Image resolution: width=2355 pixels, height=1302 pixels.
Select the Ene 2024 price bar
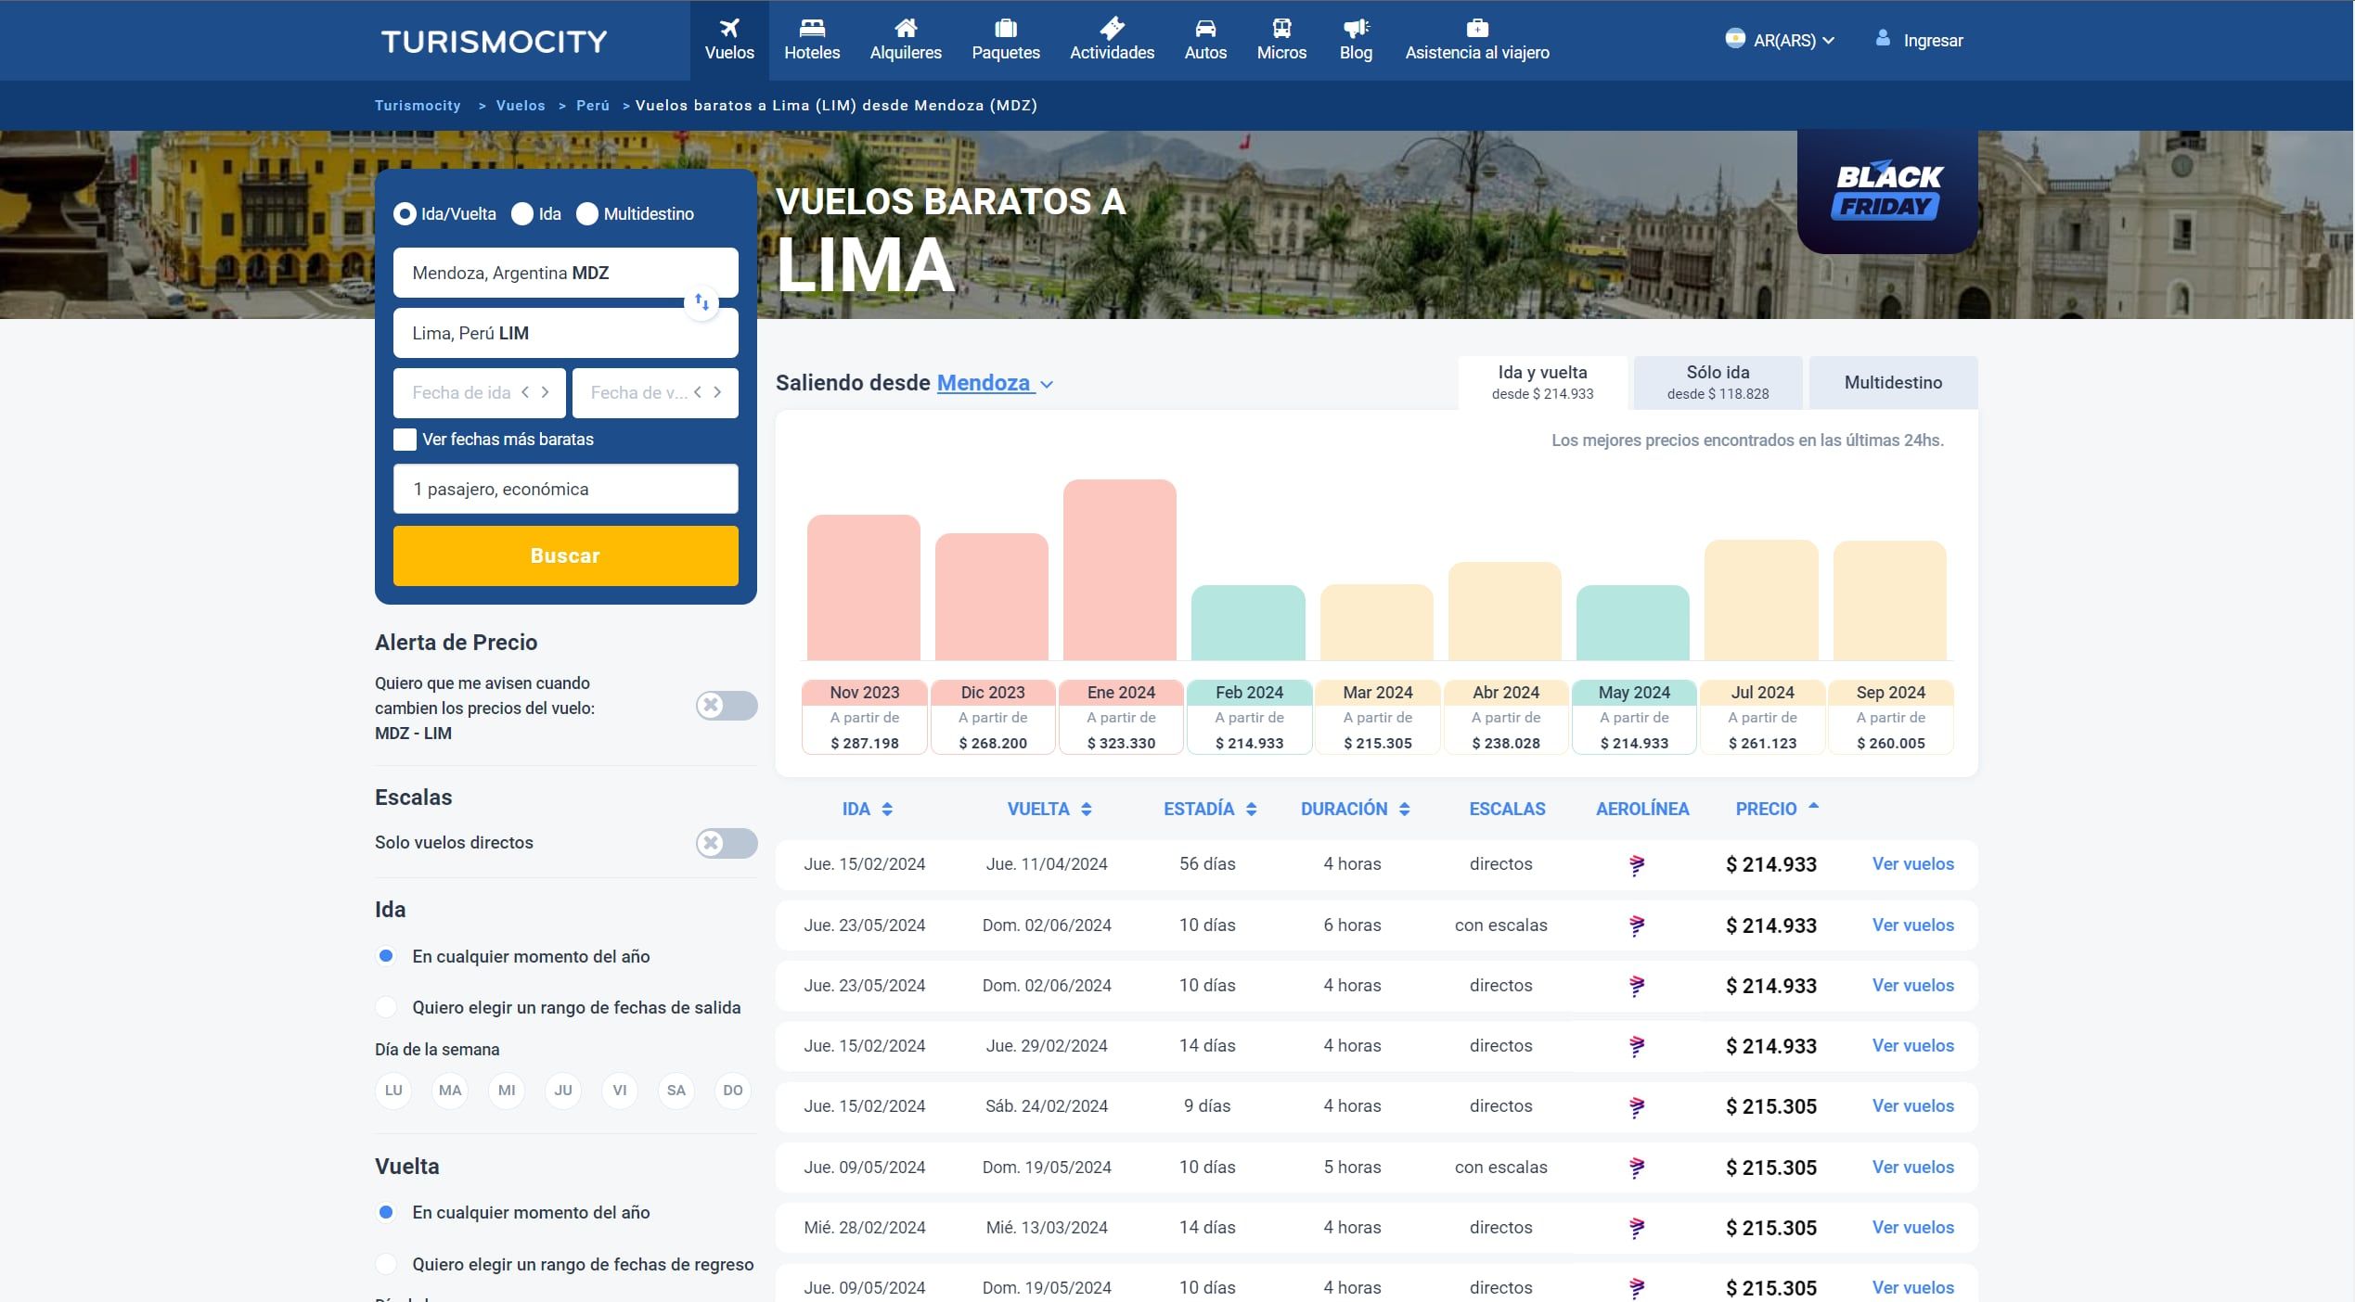(x=1119, y=569)
